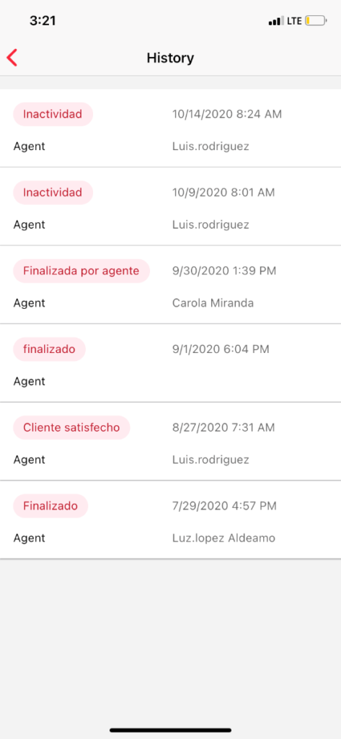The image size is (341, 739).
Task: Tap the Finalizado tag dated 7/29/2020
Action: pos(50,506)
